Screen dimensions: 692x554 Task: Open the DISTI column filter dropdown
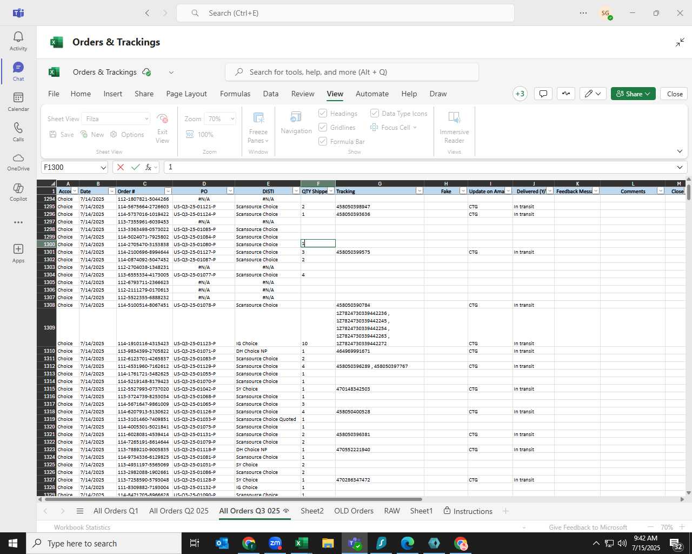[296, 191]
